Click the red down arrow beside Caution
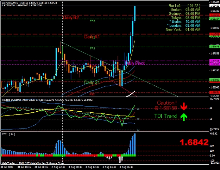Screen dimensions: 220x170 tap(184, 106)
